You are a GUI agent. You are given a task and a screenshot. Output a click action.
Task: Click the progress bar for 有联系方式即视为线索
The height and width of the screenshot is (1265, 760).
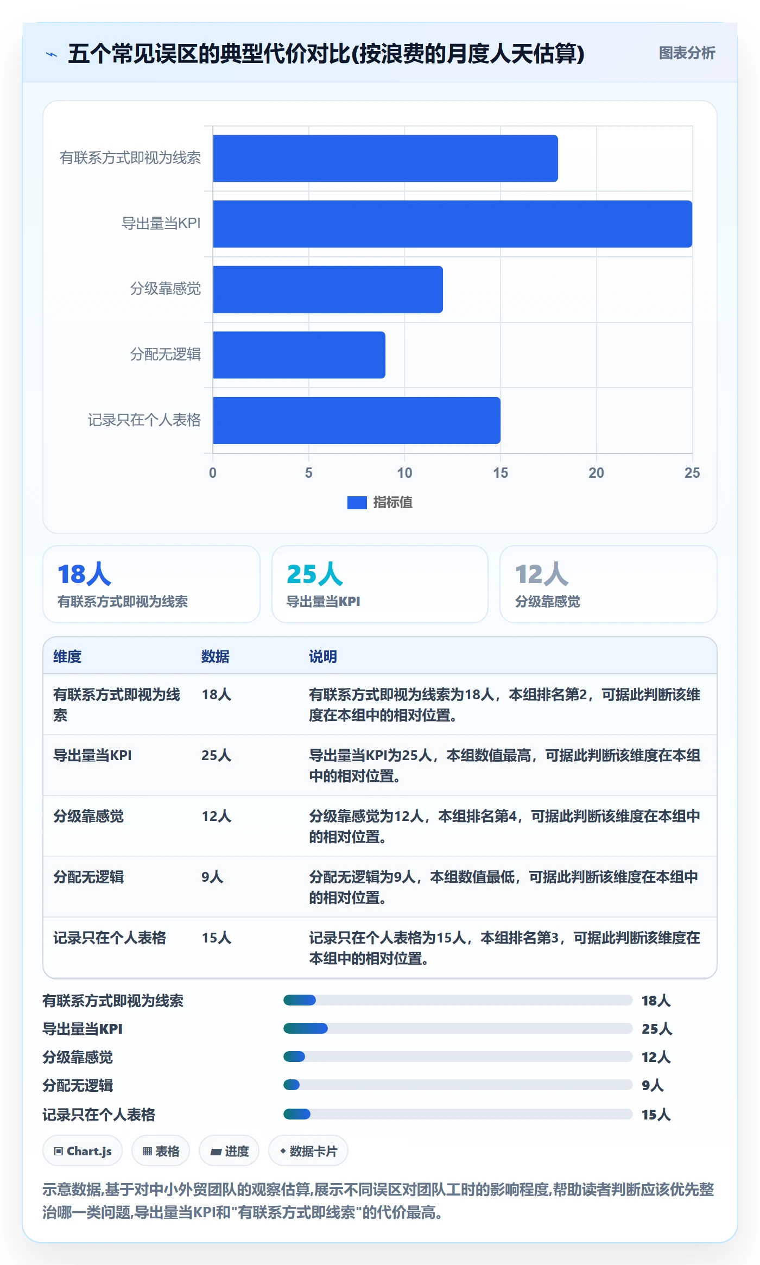click(x=458, y=1000)
